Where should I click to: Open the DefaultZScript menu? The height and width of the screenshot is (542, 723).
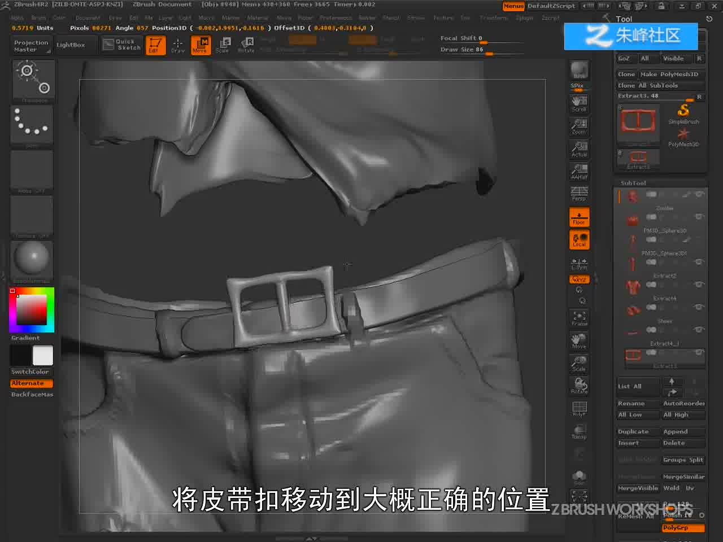551,6
